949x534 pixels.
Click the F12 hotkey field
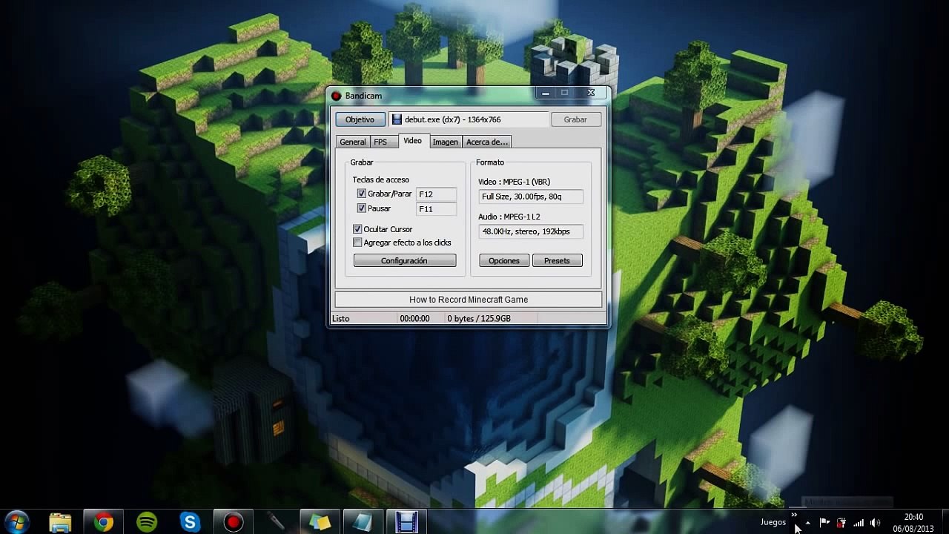coord(436,194)
